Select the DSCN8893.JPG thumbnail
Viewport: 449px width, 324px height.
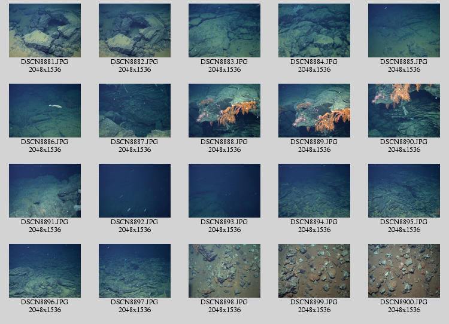tap(224, 191)
